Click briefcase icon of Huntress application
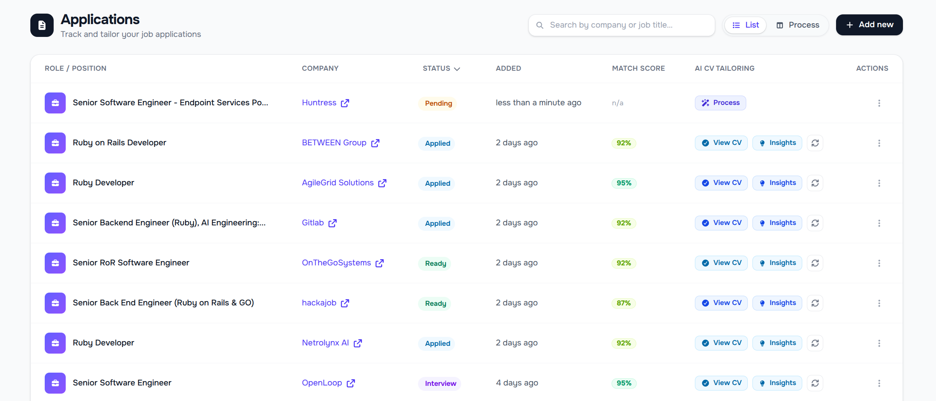Image resolution: width=936 pixels, height=401 pixels. coord(55,103)
